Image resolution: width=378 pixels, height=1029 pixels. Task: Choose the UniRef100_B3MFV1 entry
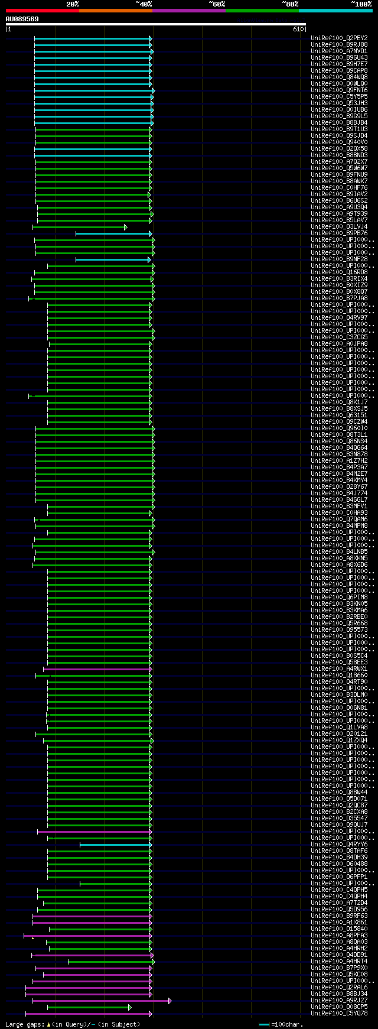tap(339, 507)
